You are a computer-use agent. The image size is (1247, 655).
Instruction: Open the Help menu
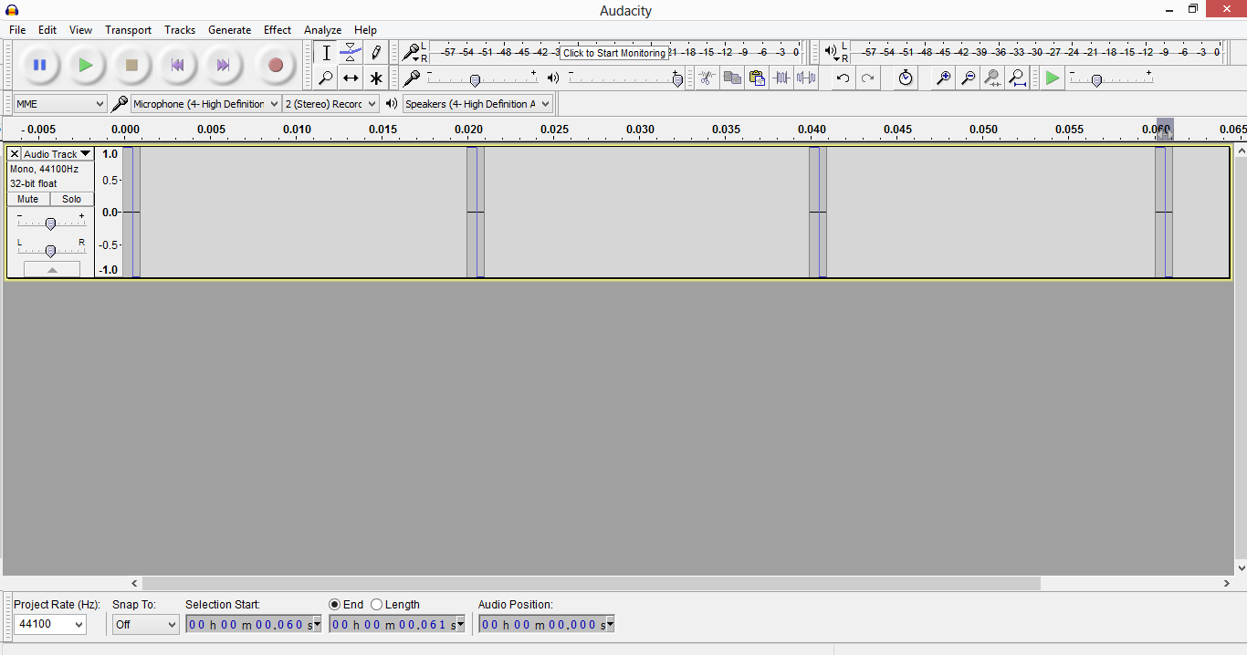coord(365,30)
